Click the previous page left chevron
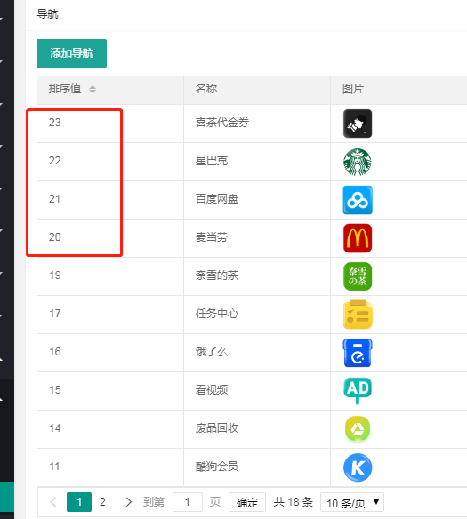The width and height of the screenshot is (467, 519). point(53,502)
